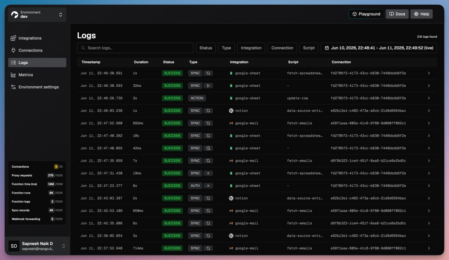Image resolution: width=449 pixels, height=260 pixels.
Task: Click the notion icon on 22:43:03.387 row
Action: 231,198
